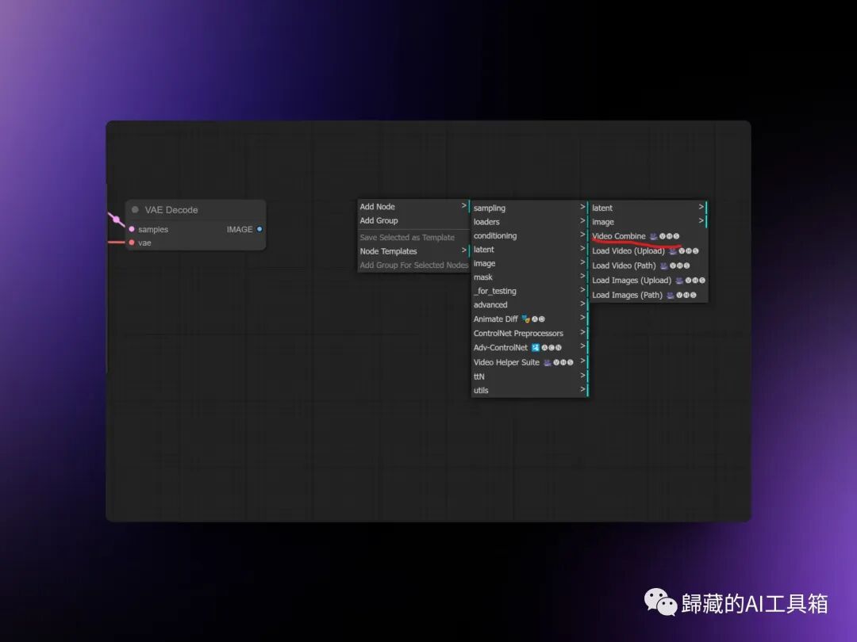Open the Add Node submenu
Screen dimensions: 857x642
coord(413,206)
